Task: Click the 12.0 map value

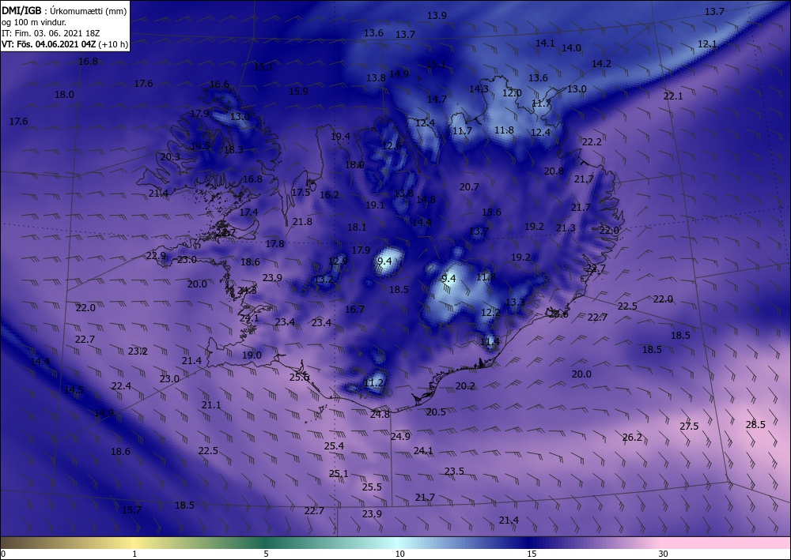Action: 512,93
